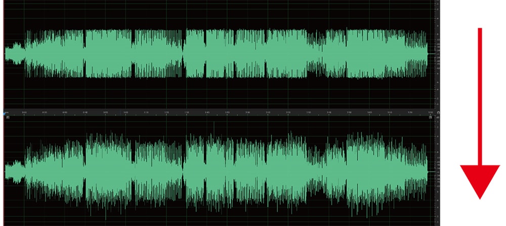This screenshot has width=506, height=226.
Task: Click the narrow dip near the lower waveform's middle
Action: coord(184,171)
